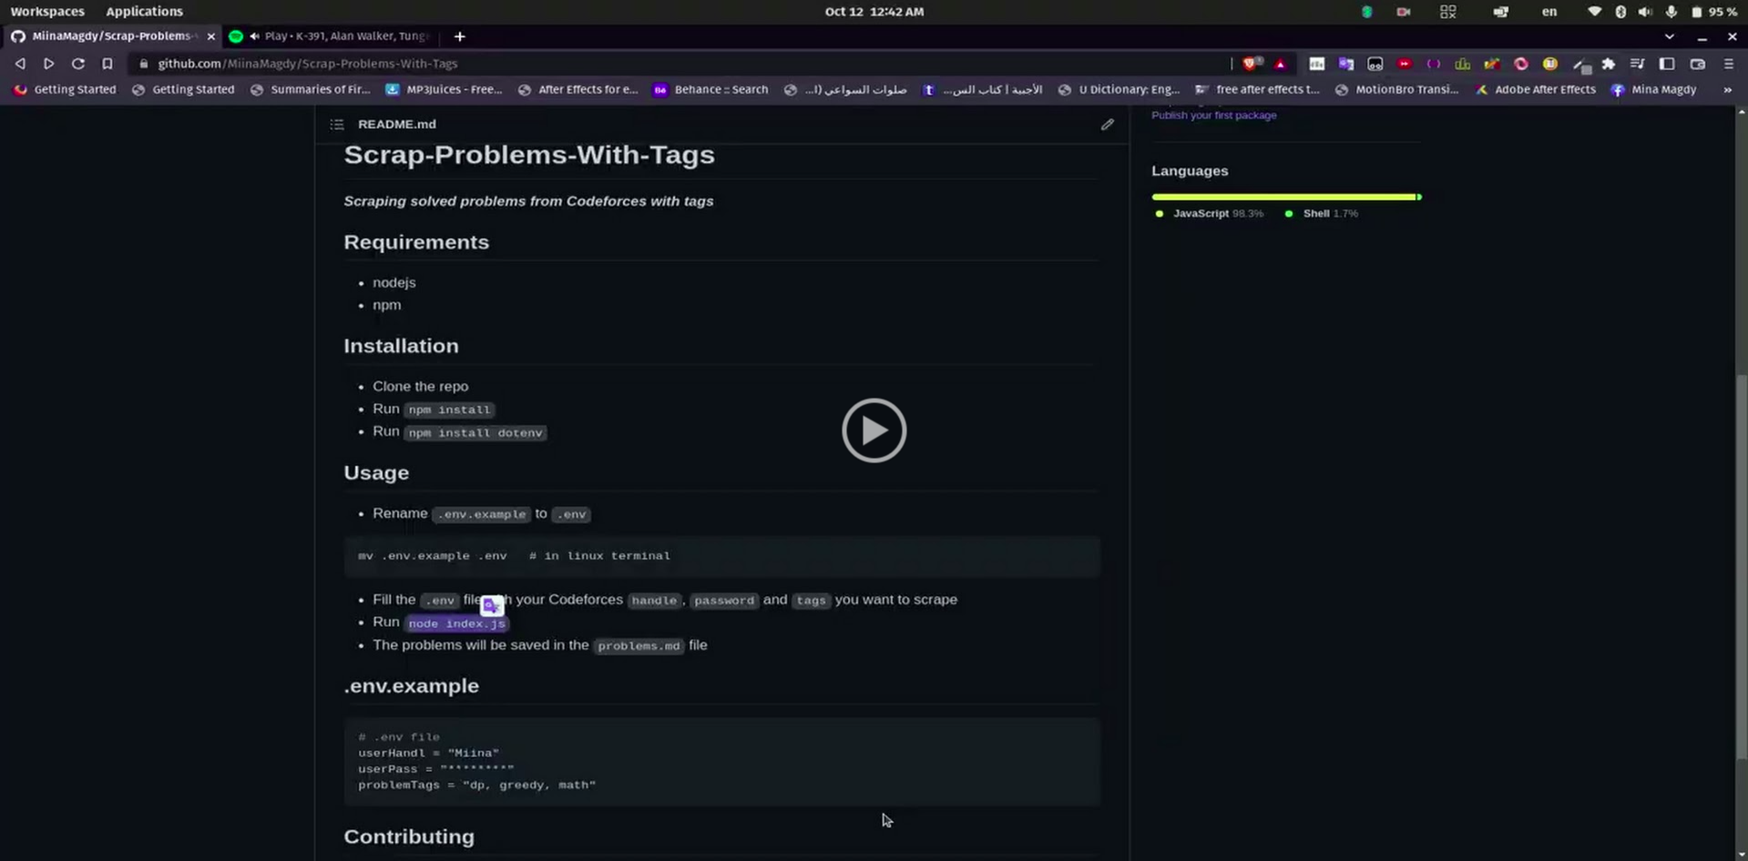Go back with the browser back arrow
The width and height of the screenshot is (1748, 861).
coord(20,64)
